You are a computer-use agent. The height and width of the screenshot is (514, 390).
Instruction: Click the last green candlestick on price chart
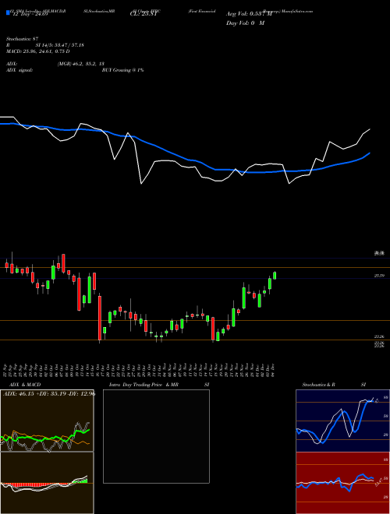[x=275, y=276]
